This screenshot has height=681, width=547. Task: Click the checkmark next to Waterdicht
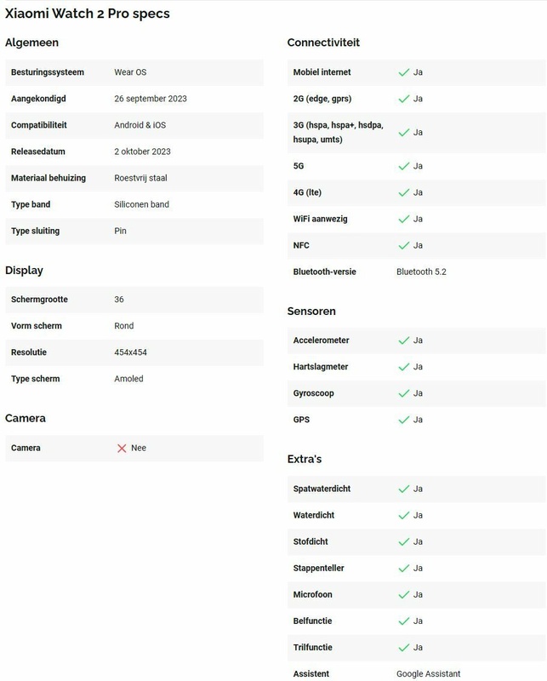(404, 515)
